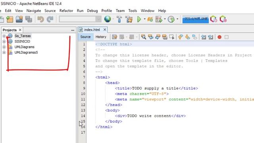The height and width of the screenshot is (143, 254).
Task: Select the UMLDiagramss5 project name
Action: 26,52
